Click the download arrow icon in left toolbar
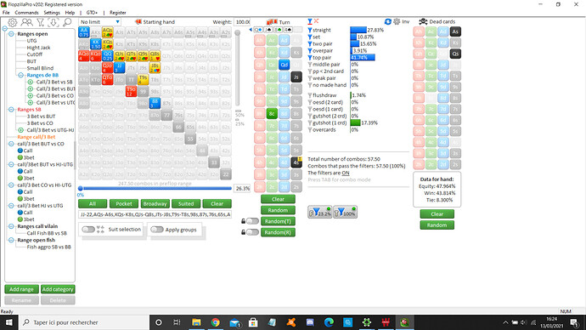This screenshot has height=330, width=586. point(54,22)
